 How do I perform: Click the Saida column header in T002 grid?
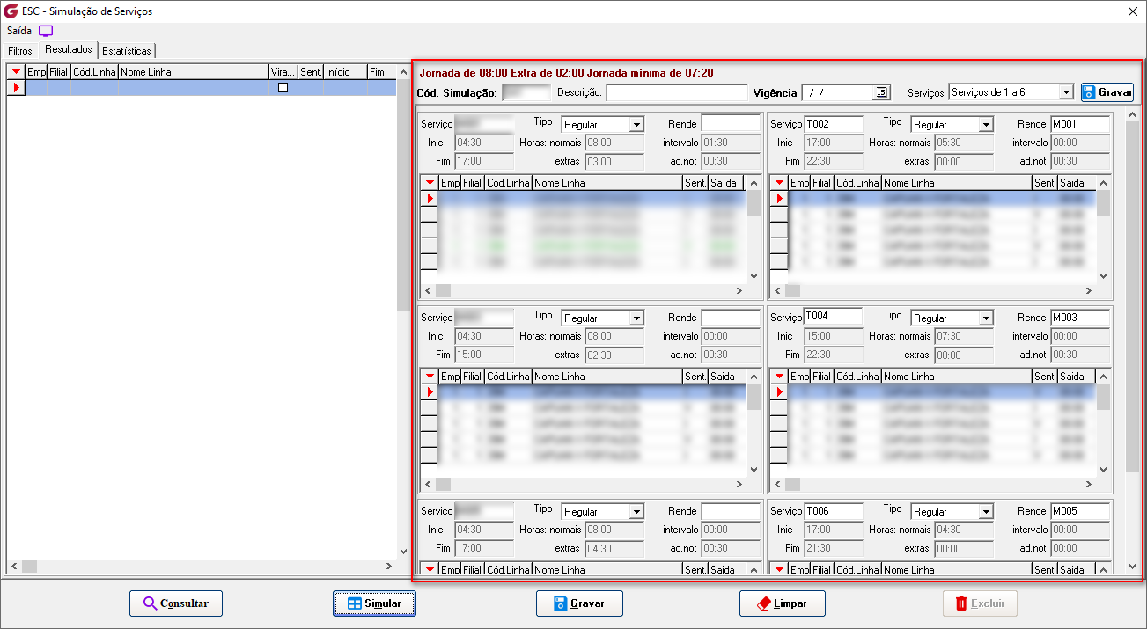[1077, 183]
